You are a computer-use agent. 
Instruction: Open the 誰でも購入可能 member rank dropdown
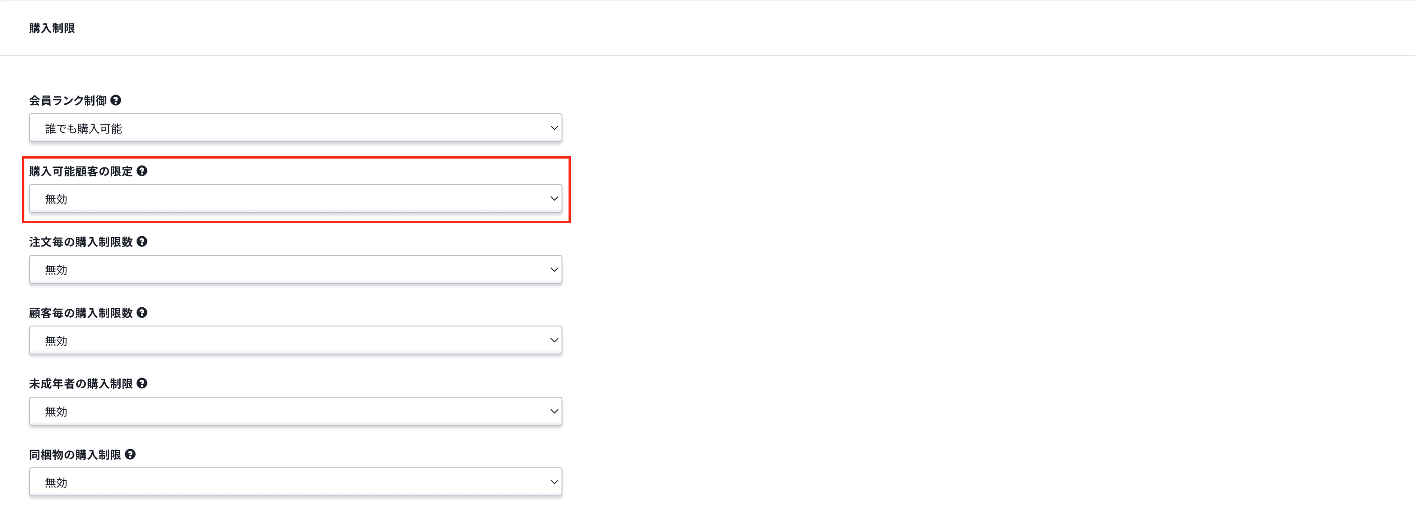point(296,128)
